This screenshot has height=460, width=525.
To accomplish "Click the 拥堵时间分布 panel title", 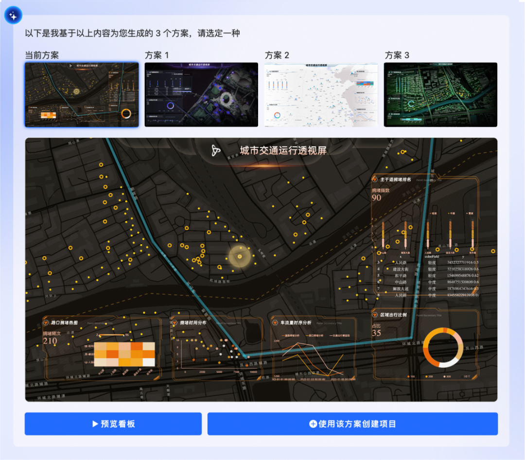I will tap(193, 323).
